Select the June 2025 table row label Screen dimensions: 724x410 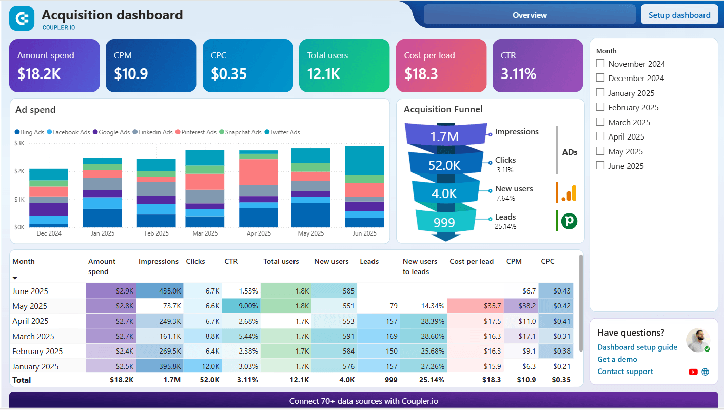(x=30, y=291)
